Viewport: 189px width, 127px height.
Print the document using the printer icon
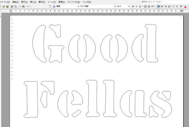tap(12, 7)
